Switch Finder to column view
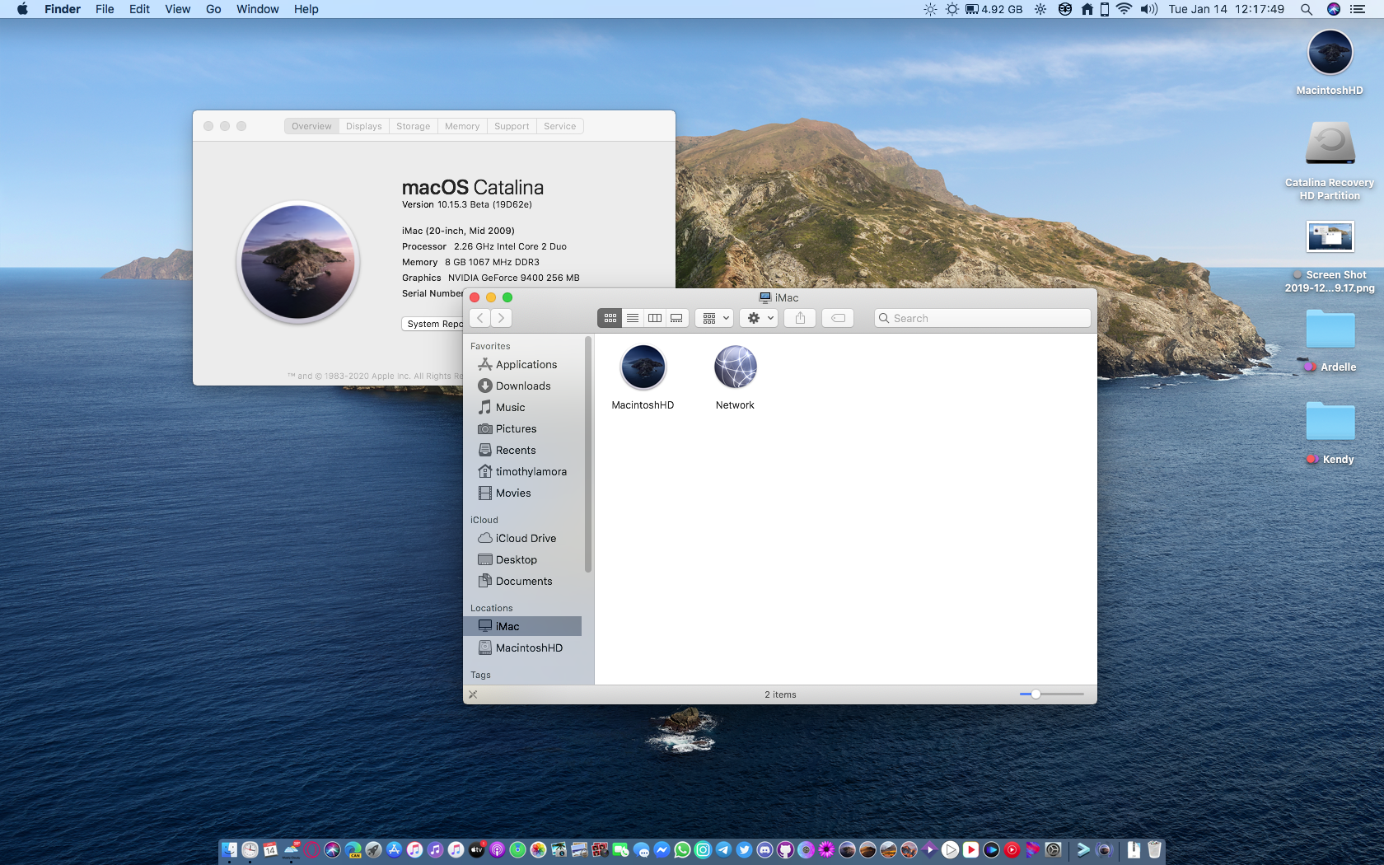The width and height of the screenshot is (1384, 865). (x=655, y=318)
